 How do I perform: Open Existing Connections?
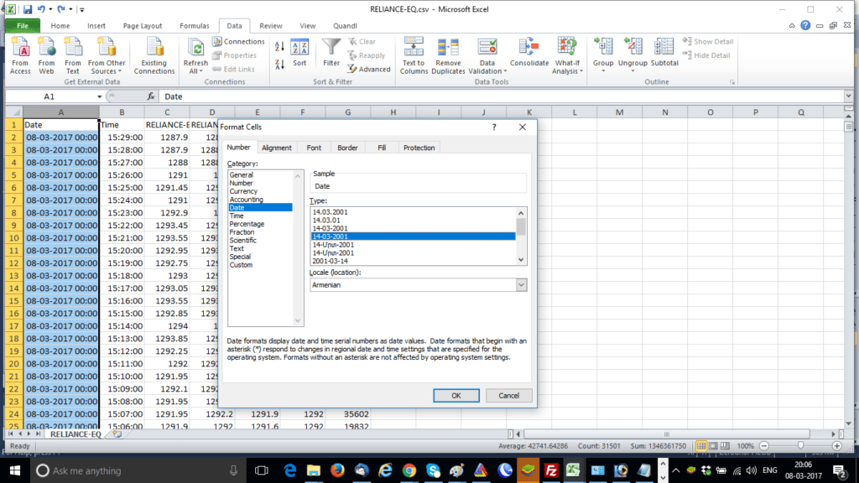[154, 55]
